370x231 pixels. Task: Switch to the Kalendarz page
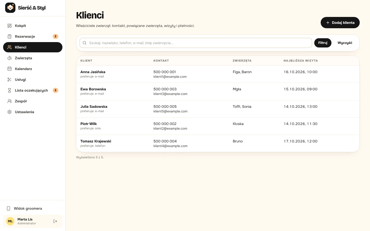33,69
